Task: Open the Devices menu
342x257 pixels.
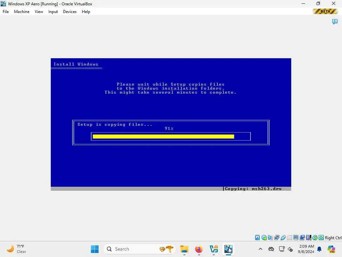Action: 70,12
